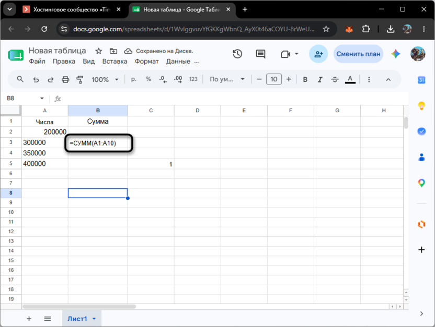Open the font family dropdown

[x=227, y=79]
